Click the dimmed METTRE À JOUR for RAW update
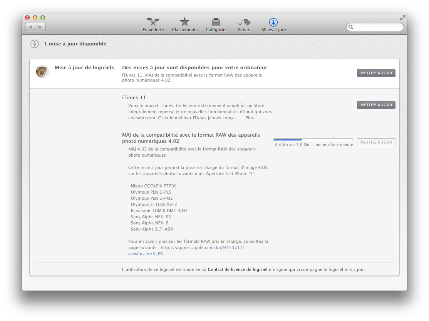Image resolution: width=429 pixels, height=321 pixels. pos(376,142)
